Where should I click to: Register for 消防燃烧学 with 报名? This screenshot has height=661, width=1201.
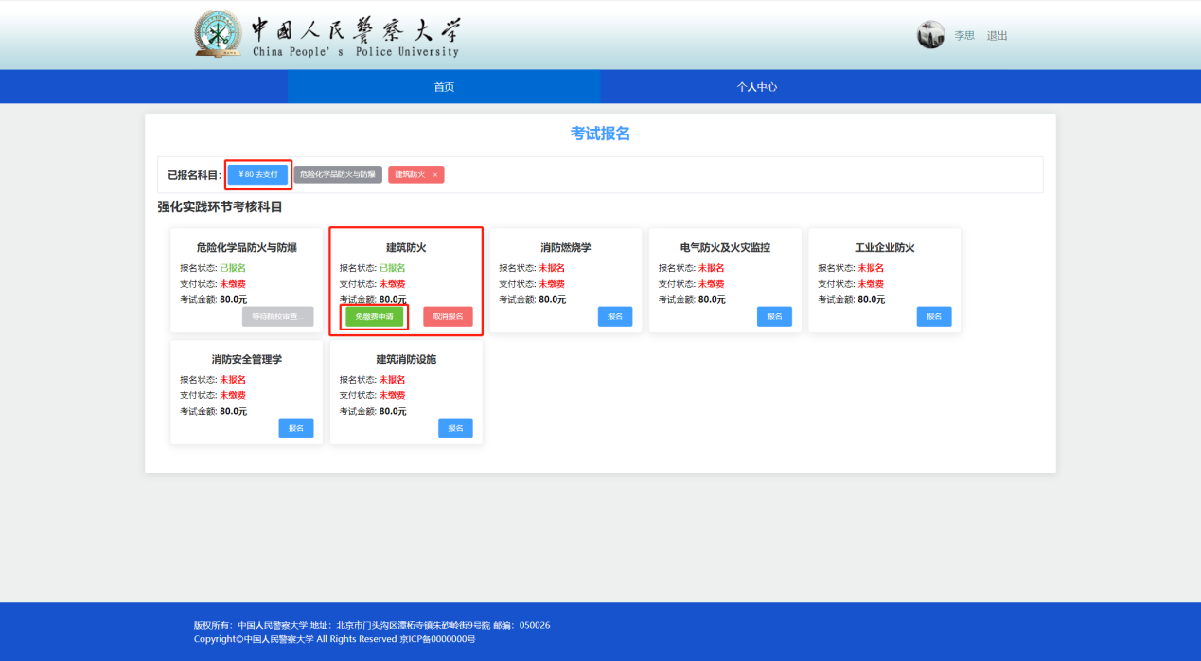(614, 316)
